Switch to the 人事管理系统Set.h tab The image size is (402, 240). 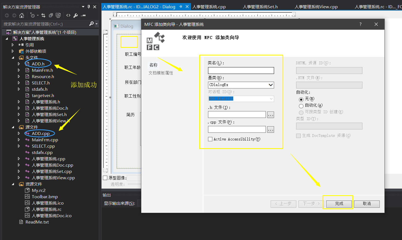click(x=260, y=7)
